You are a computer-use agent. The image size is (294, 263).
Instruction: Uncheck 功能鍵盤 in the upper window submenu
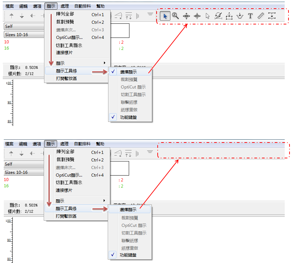tap(130, 117)
